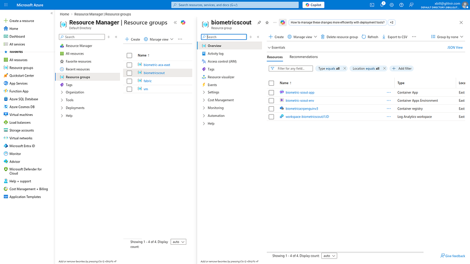Image resolution: width=470 pixels, height=264 pixels.
Task: Open more options for biometric-scout-app row
Action: pyautogui.click(x=389, y=93)
